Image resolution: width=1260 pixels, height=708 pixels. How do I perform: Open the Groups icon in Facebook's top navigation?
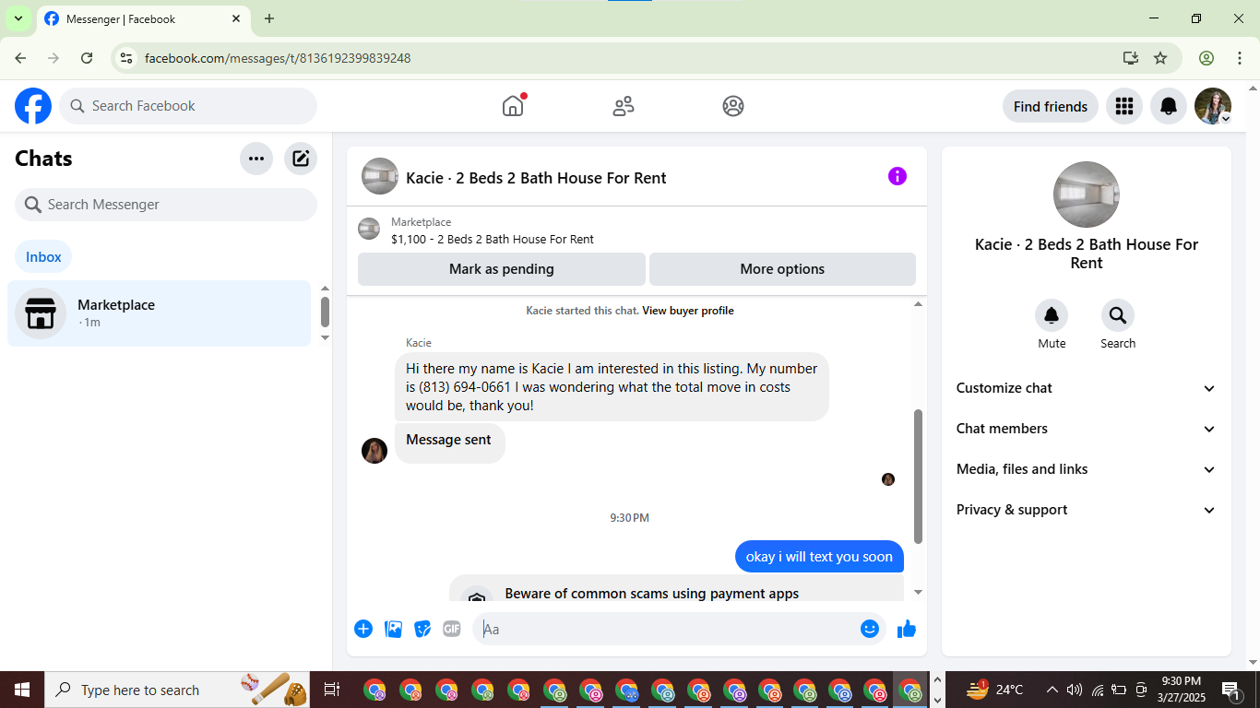[x=733, y=106]
